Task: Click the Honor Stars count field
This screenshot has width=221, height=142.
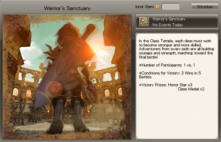Action: tap(170, 6)
